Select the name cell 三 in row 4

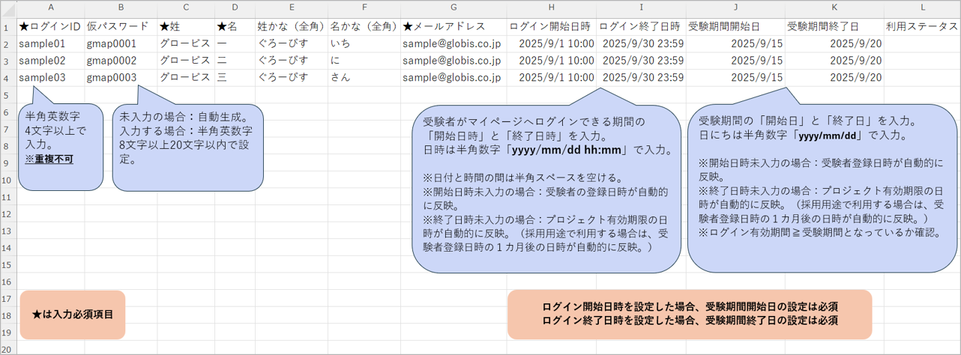(235, 78)
